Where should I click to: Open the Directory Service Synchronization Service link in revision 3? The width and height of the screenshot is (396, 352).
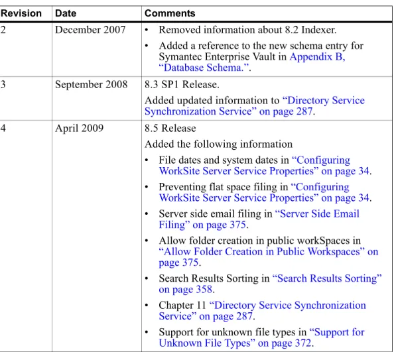[x=255, y=105]
